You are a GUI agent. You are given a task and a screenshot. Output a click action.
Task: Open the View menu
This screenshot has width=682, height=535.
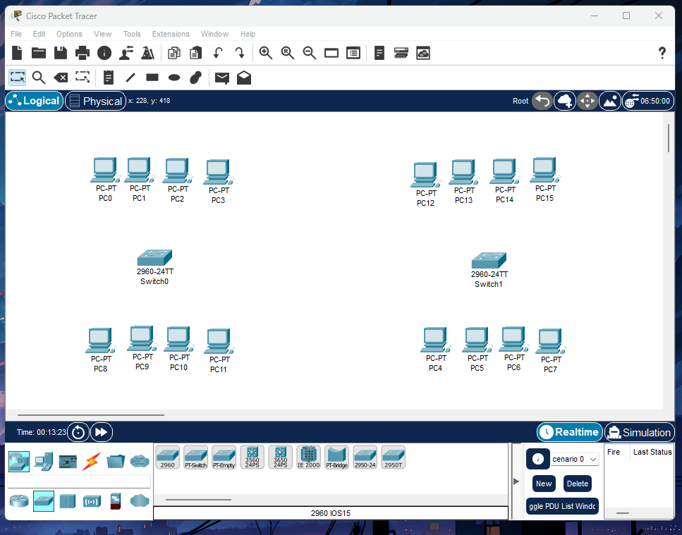(x=103, y=34)
